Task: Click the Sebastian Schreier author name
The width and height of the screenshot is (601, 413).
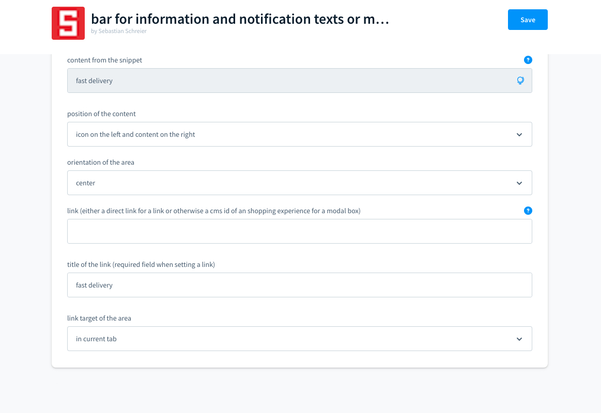Action: click(x=120, y=31)
